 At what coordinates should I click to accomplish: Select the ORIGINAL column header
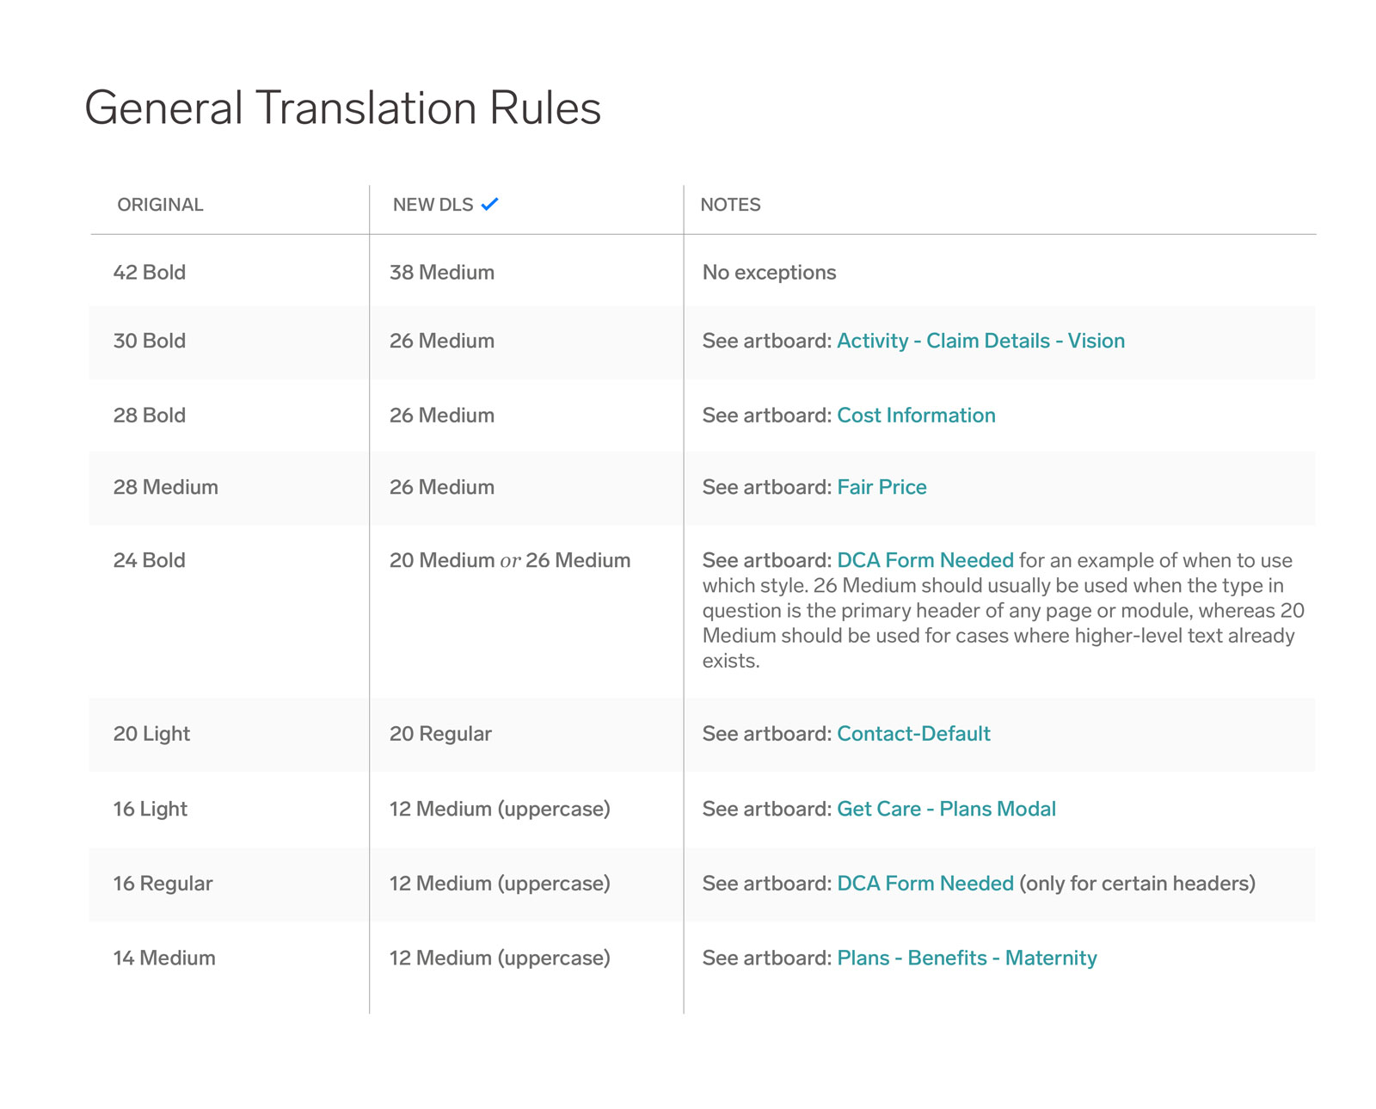click(x=160, y=205)
